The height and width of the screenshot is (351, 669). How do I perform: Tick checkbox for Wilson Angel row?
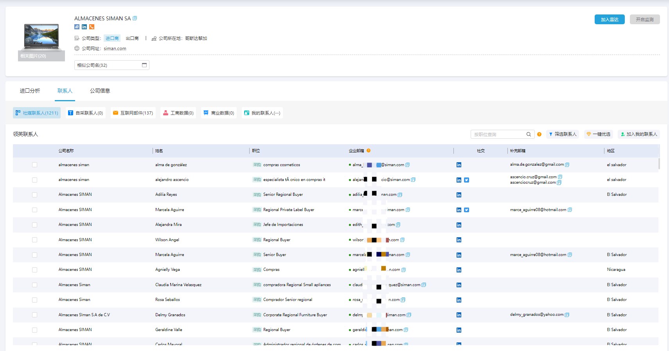tap(34, 240)
